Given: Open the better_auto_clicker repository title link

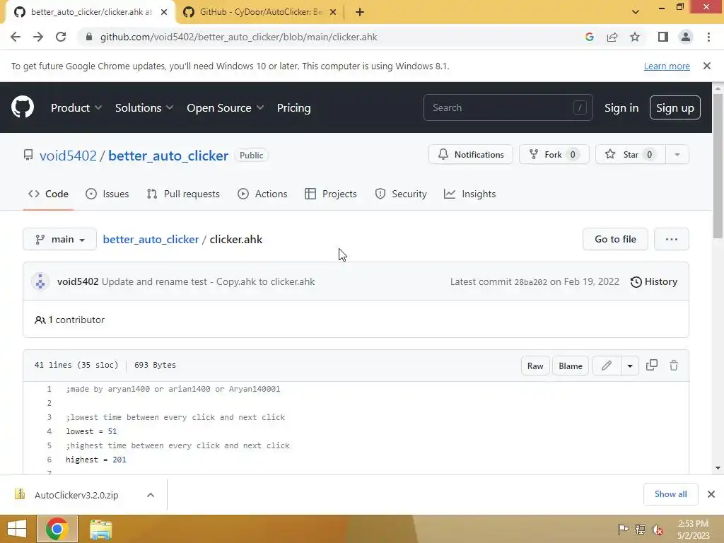Looking at the screenshot, I should pyautogui.click(x=168, y=156).
